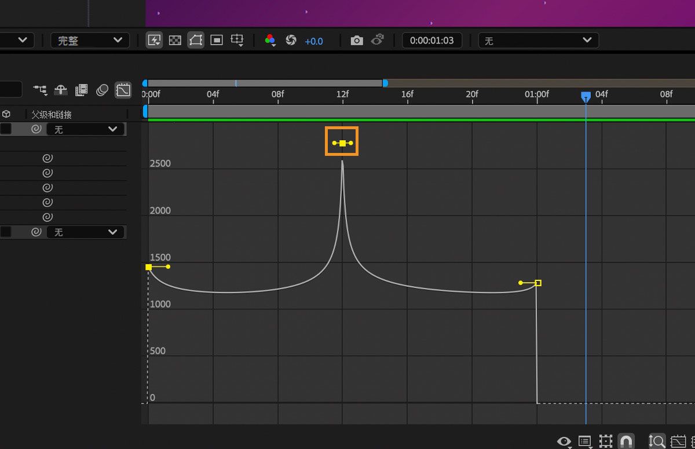Click the right bezier handle of 12f keyframe

pos(351,143)
